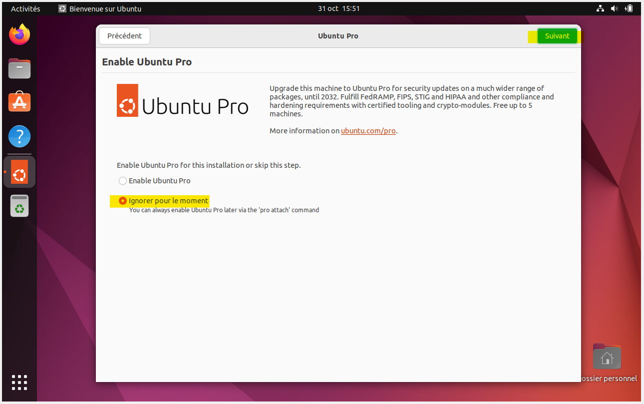Viewport: 644px width, 404px height.
Task: Open the clock showing 31 oct 15:51
Action: coord(338,8)
